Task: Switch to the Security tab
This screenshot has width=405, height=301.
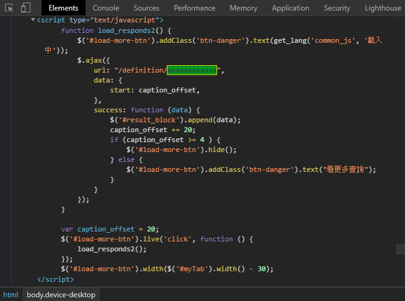Action: pyautogui.click(x=337, y=8)
